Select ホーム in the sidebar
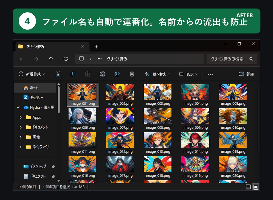This screenshot has width=273, height=200. 35,88
